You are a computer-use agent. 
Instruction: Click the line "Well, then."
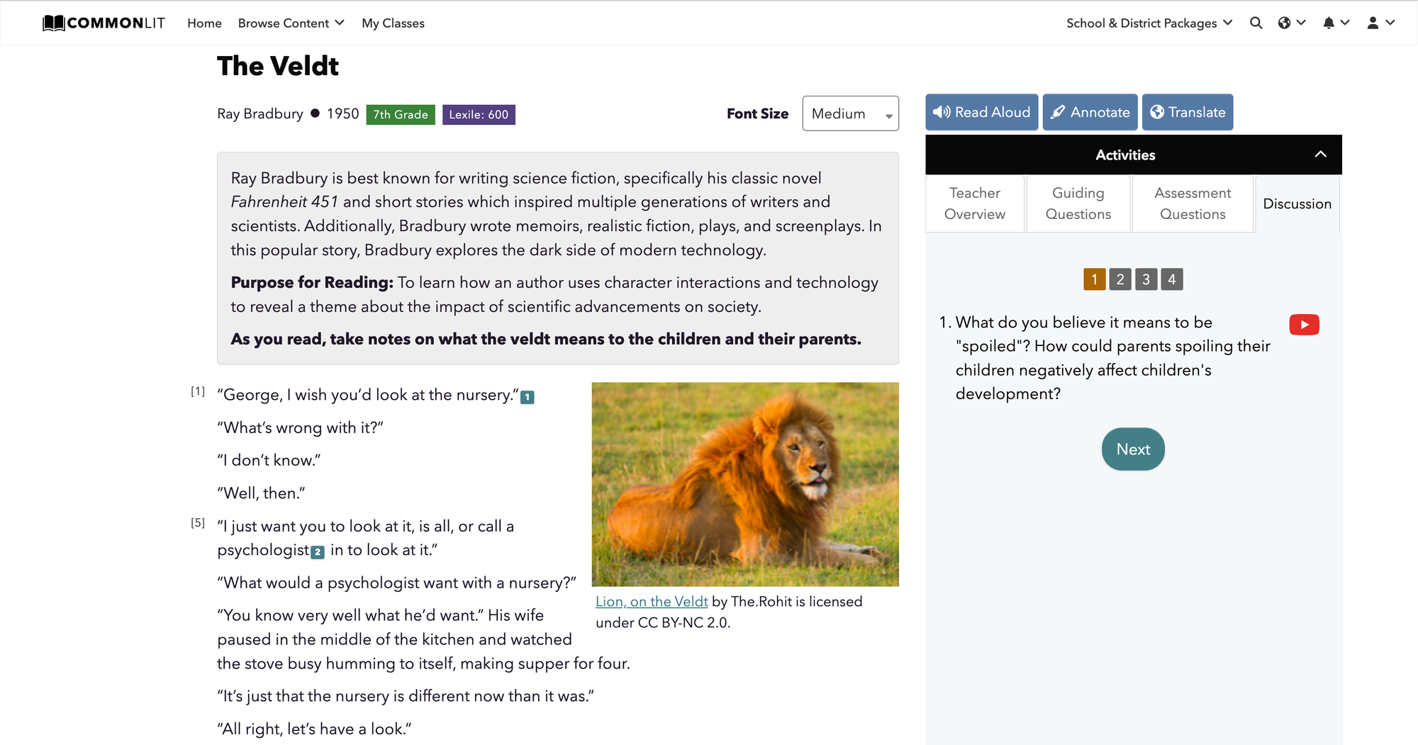[261, 493]
